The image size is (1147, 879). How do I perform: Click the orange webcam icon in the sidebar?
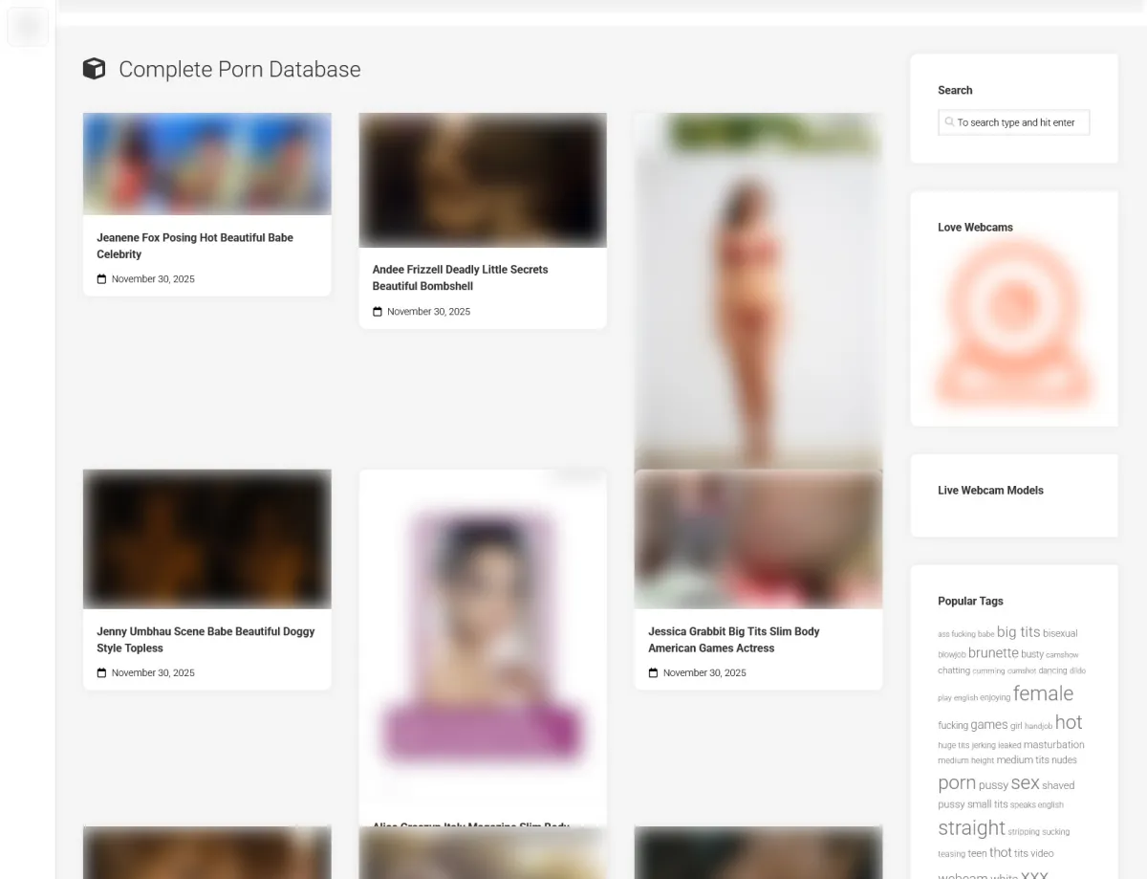tap(1013, 325)
